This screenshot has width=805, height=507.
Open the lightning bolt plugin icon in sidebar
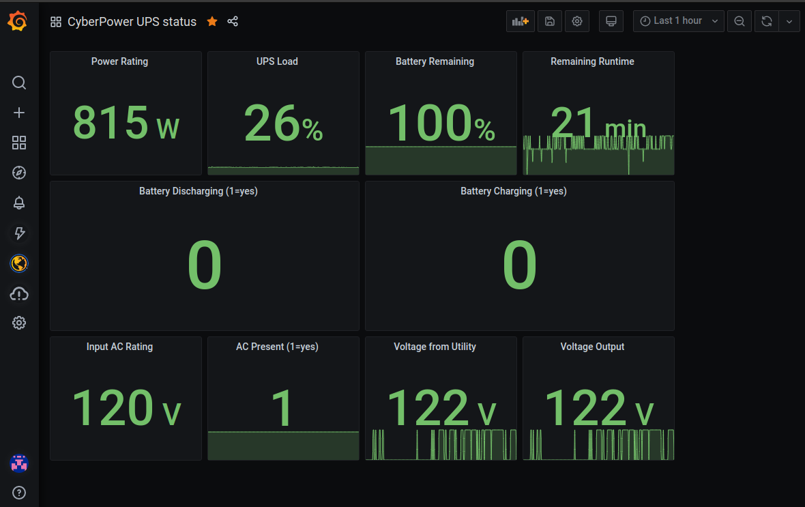click(x=19, y=233)
